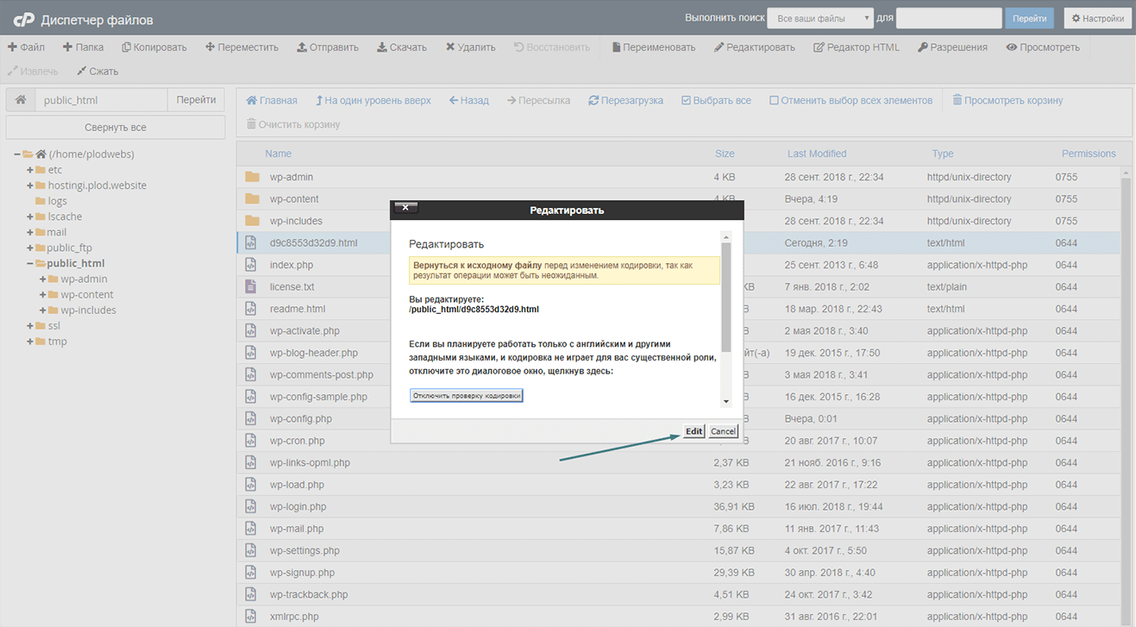This screenshot has width=1136, height=627.
Task: Expand the tmp folder node
Action: [x=30, y=342]
